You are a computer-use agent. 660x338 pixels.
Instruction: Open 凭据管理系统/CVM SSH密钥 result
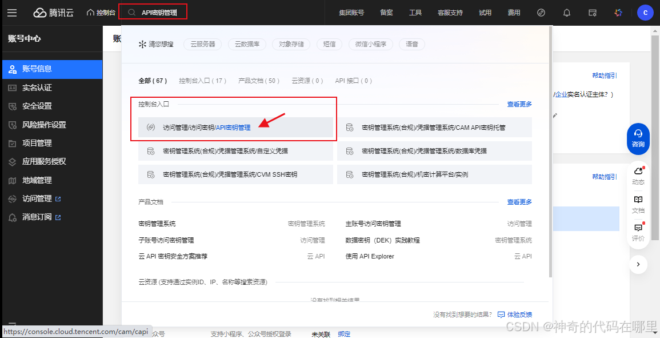click(235, 174)
